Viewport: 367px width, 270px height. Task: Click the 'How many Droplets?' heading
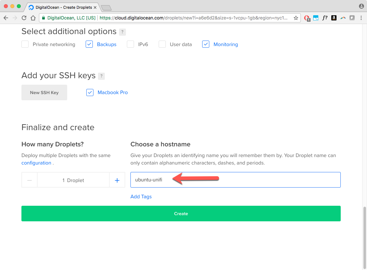[53, 144]
